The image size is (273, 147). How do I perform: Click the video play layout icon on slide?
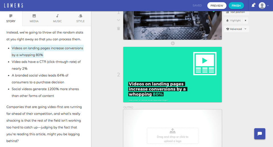(205, 64)
